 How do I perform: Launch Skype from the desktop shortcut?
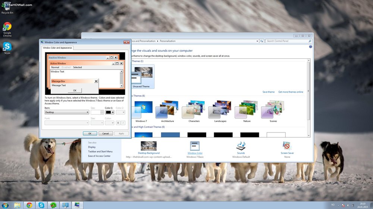point(7,46)
